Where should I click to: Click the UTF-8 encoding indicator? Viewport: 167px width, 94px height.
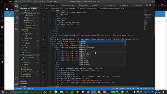(129, 89)
